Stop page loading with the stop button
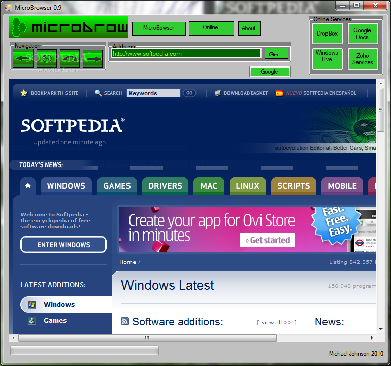 47,58
